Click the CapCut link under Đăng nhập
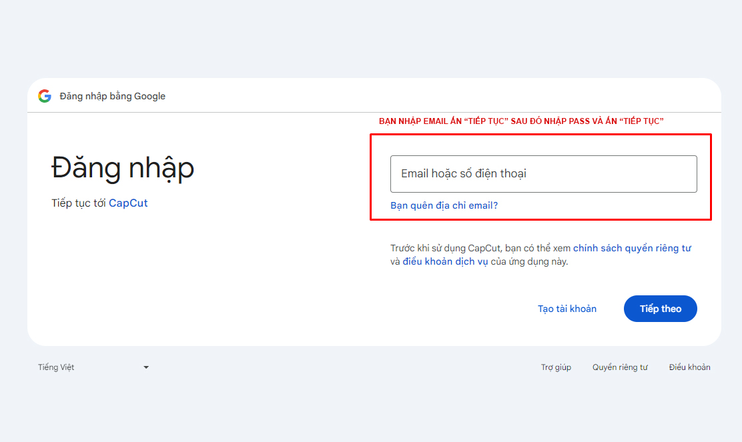742x442 pixels. (128, 203)
